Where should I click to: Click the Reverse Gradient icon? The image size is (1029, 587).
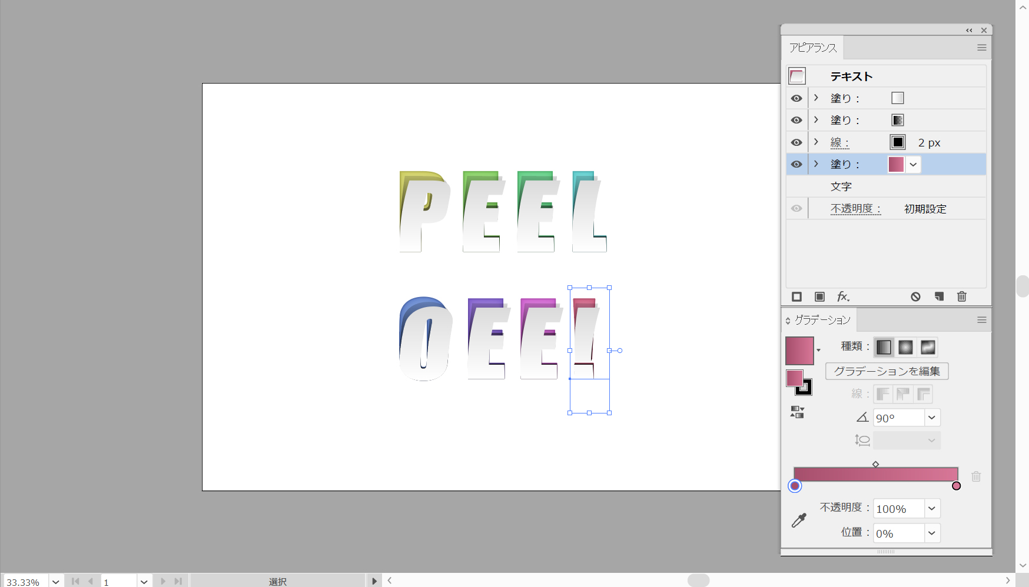point(797,412)
